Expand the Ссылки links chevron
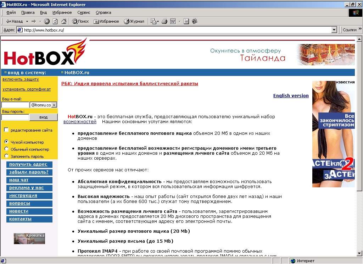 coord(360,29)
